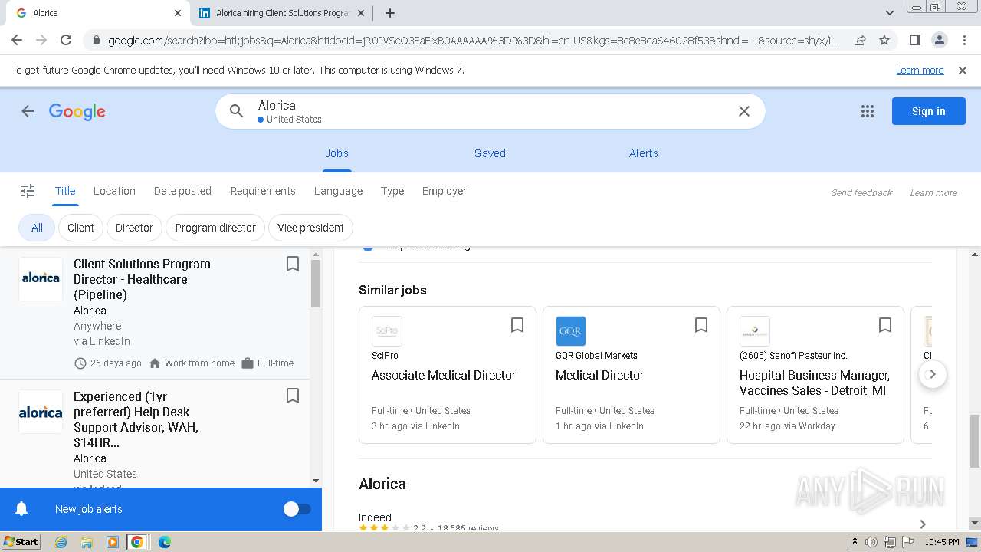Image resolution: width=981 pixels, height=552 pixels.
Task: Filter by Program director chip
Action: point(215,228)
